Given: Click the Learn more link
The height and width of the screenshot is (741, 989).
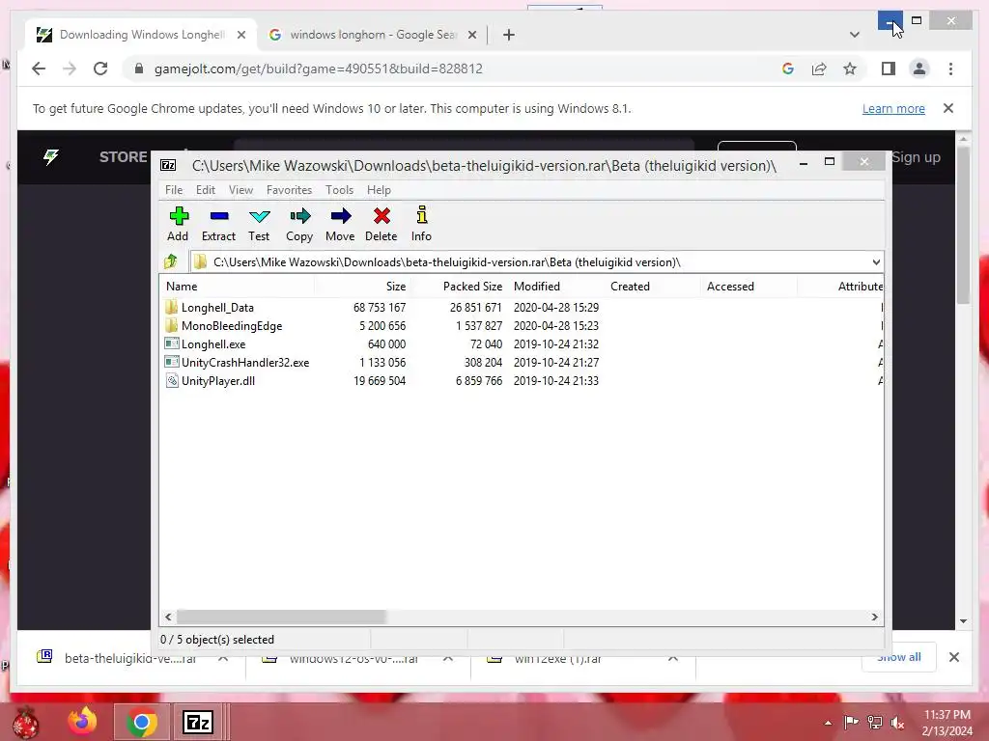Looking at the screenshot, I should click(x=893, y=108).
